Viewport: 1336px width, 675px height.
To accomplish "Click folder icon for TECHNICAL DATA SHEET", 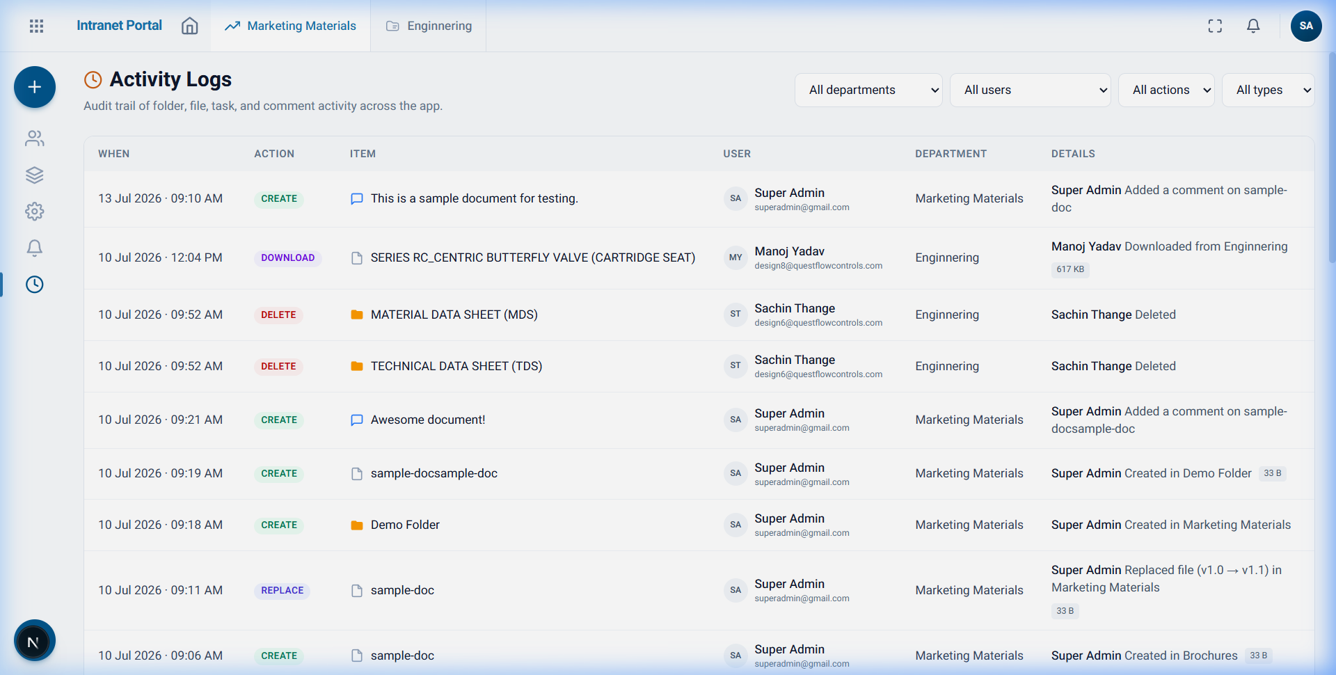I will click(x=357, y=366).
